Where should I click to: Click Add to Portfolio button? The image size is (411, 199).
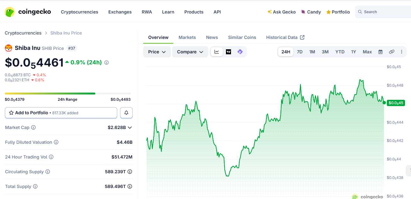pos(61,113)
